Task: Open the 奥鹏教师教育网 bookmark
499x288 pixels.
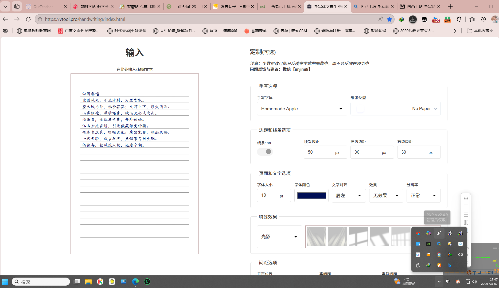Action: 34,31
